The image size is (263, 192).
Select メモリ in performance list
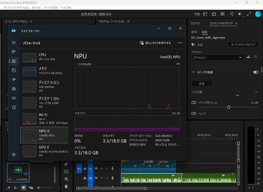44,71
